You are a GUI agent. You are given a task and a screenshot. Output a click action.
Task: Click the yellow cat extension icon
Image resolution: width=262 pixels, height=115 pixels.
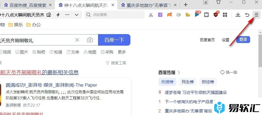[x=188, y=15]
